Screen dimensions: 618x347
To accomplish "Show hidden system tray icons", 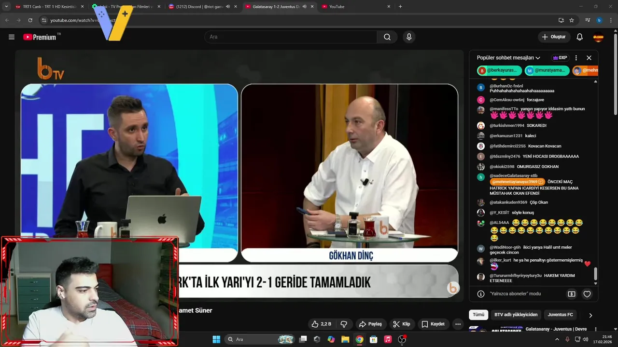I will (557, 339).
